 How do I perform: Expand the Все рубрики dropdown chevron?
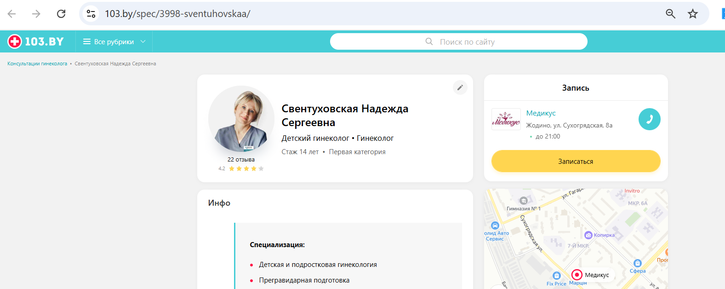coord(143,41)
